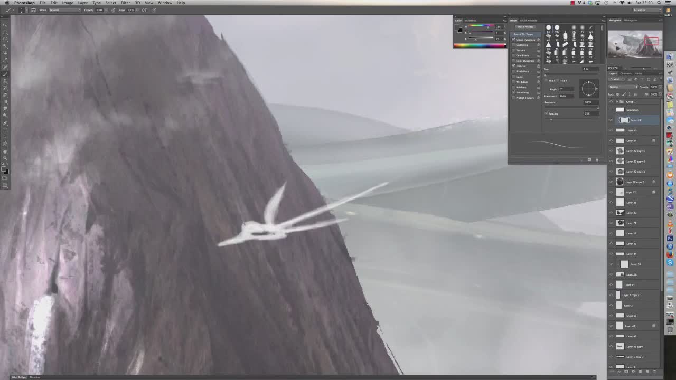Toggle the Spacing checkbox
676x380 pixels.
(546, 113)
